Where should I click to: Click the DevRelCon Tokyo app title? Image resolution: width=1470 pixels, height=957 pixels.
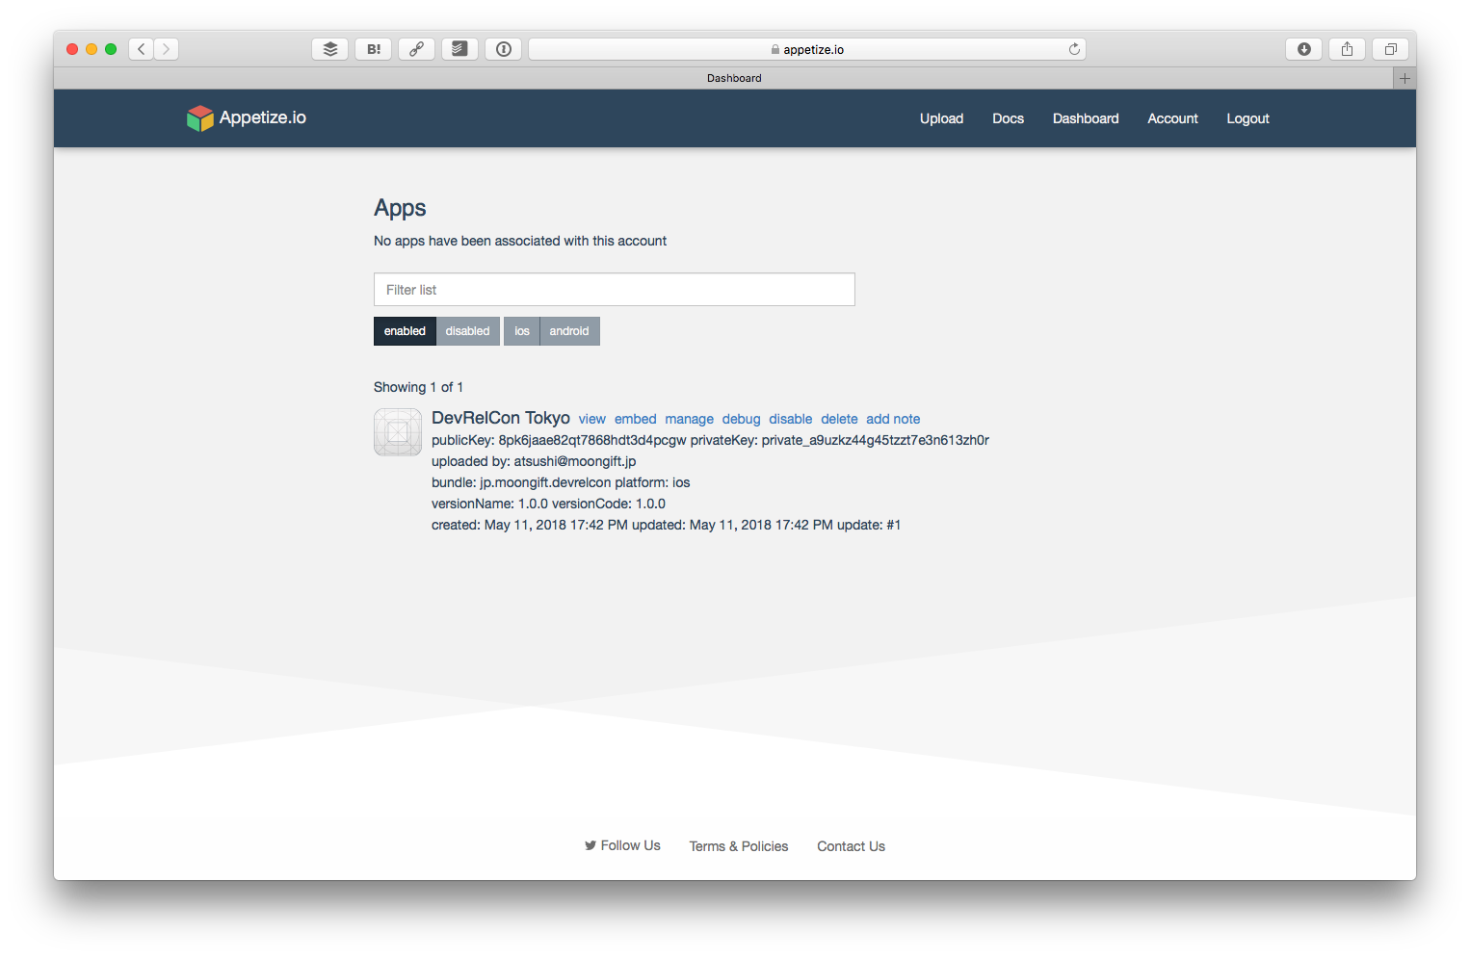(501, 418)
